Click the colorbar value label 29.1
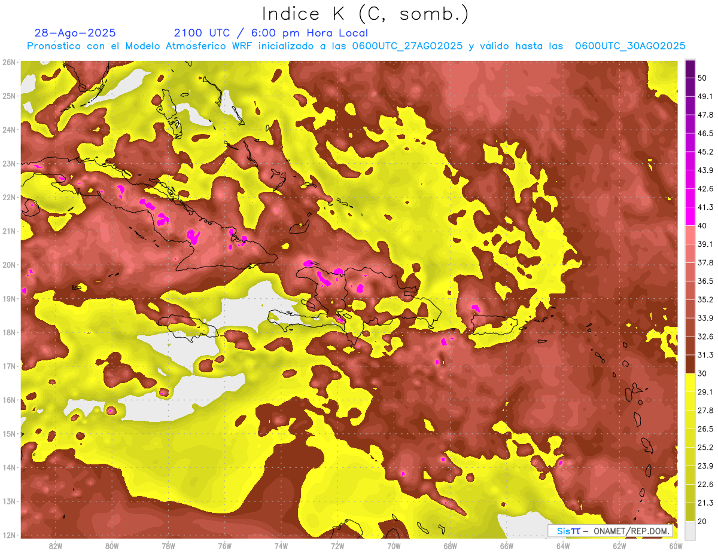The image size is (718, 554). click(705, 391)
